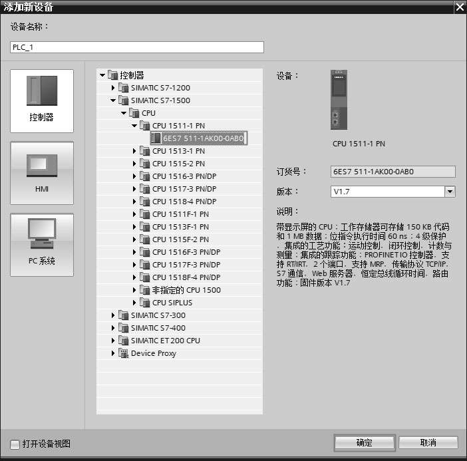This screenshot has height=461, width=467.
Task: Click the 添加新设备 title text
Action: click(x=29, y=7)
